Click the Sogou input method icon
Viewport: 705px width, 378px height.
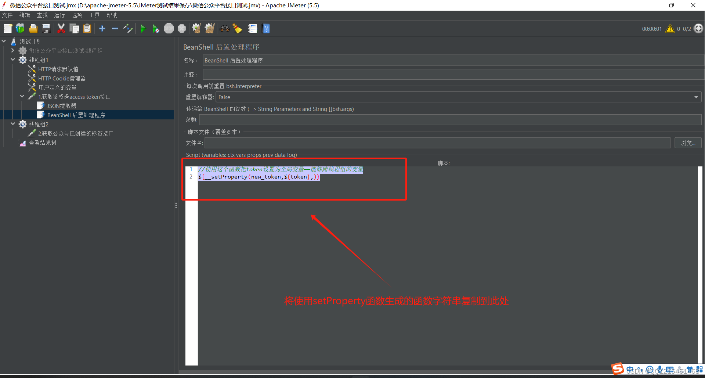click(618, 368)
